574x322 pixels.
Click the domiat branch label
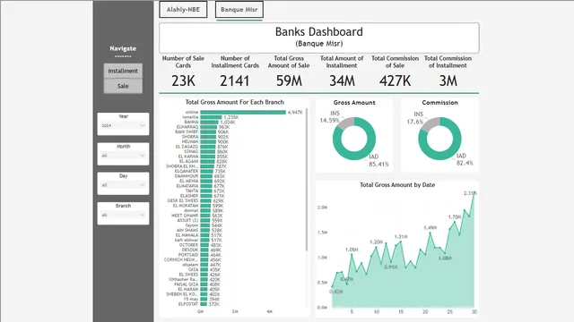click(x=192, y=211)
